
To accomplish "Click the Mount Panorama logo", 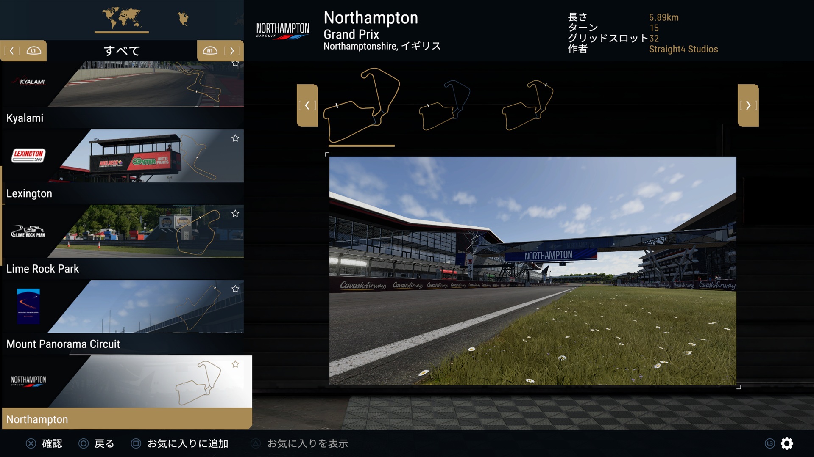I will coord(28,306).
